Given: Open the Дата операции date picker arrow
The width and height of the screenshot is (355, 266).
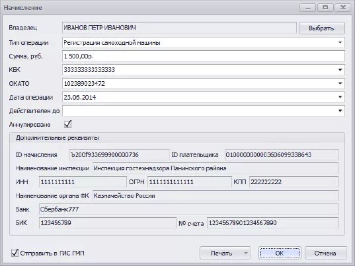Looking at the screenshot, I should click(x=340, y=97).
